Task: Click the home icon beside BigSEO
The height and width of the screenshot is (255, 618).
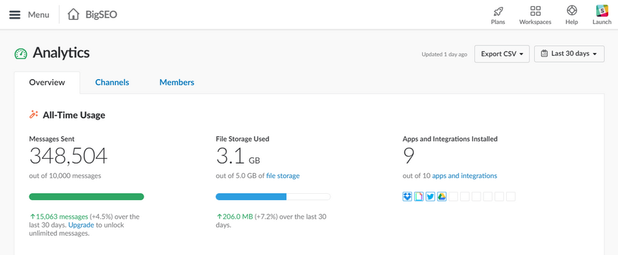Action: [73, 14]
